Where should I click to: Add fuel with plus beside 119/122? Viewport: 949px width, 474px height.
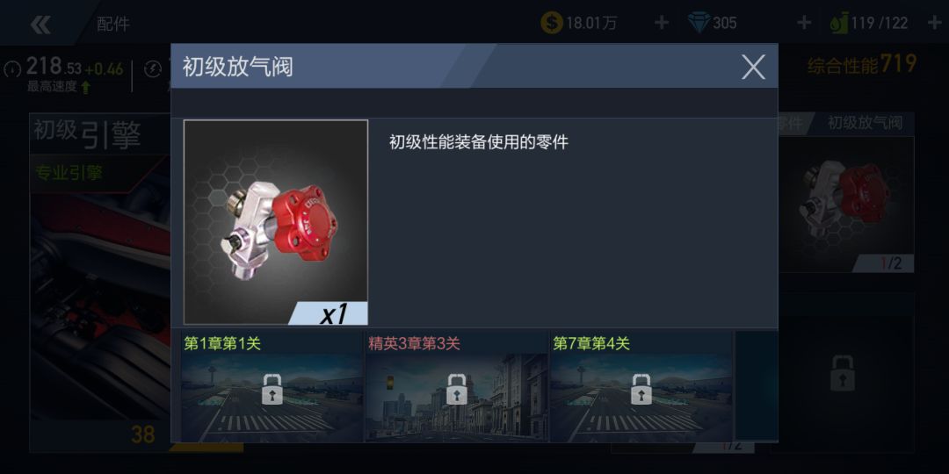[x=934, y=24]
